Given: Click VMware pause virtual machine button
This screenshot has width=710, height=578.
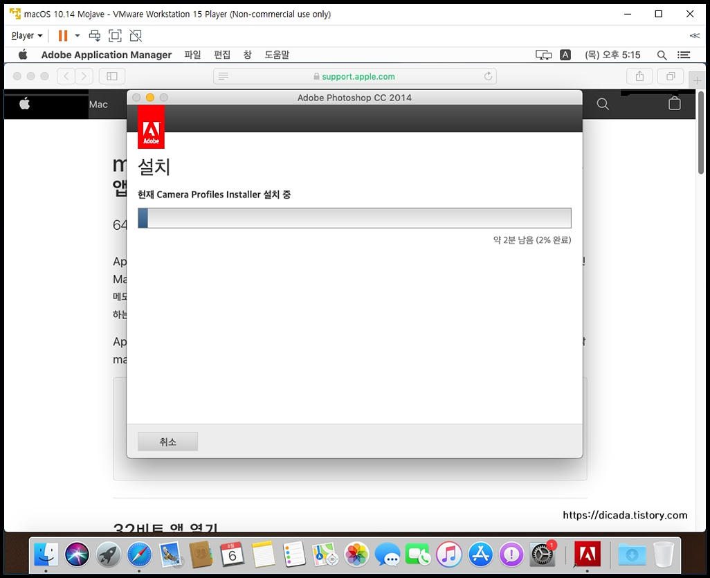Looking at the screenshot, I should tap(63, 35).
